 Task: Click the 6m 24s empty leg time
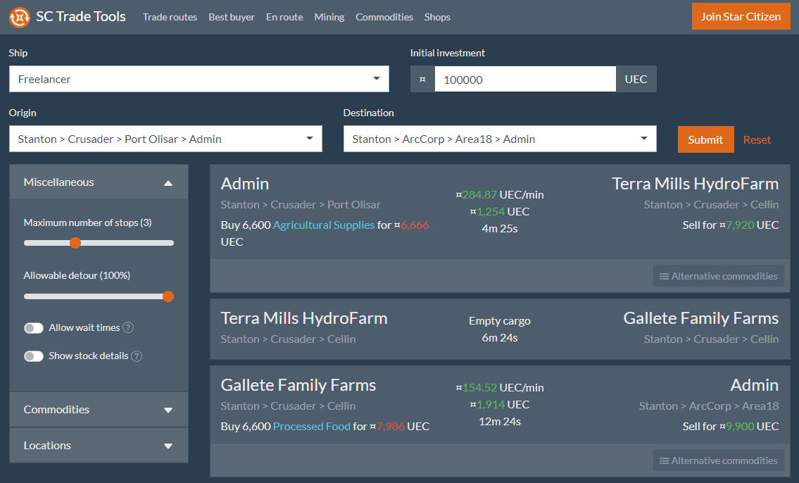(x=499, y=338)
